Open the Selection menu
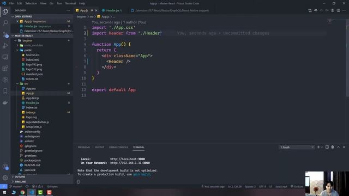 coord(31,3)
